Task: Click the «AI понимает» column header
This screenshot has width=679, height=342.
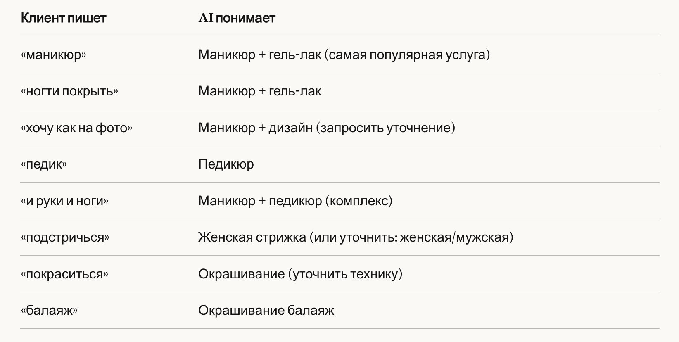Action: point(237,18)
